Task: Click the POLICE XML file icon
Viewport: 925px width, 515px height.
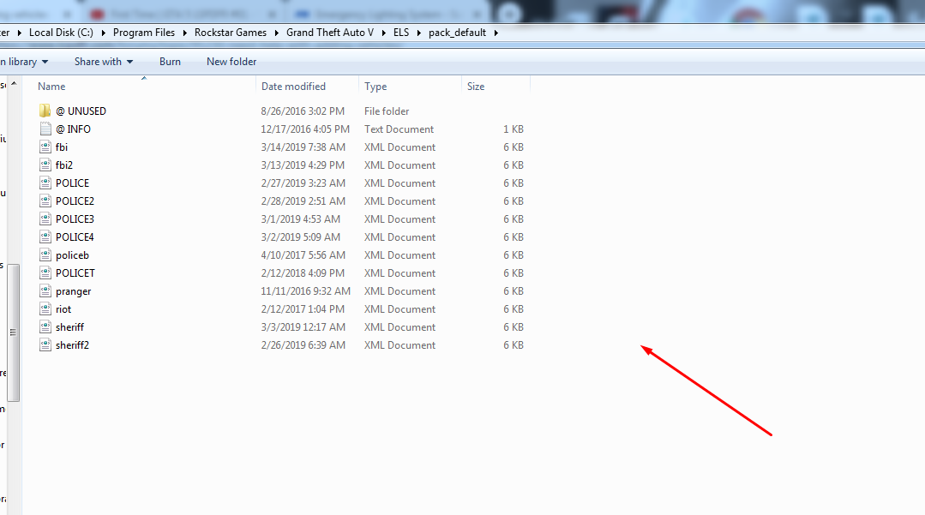Action: coord(45,183)
